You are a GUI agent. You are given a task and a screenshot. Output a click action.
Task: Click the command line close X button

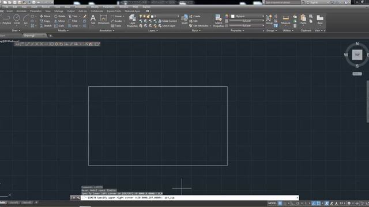[74, 198]
